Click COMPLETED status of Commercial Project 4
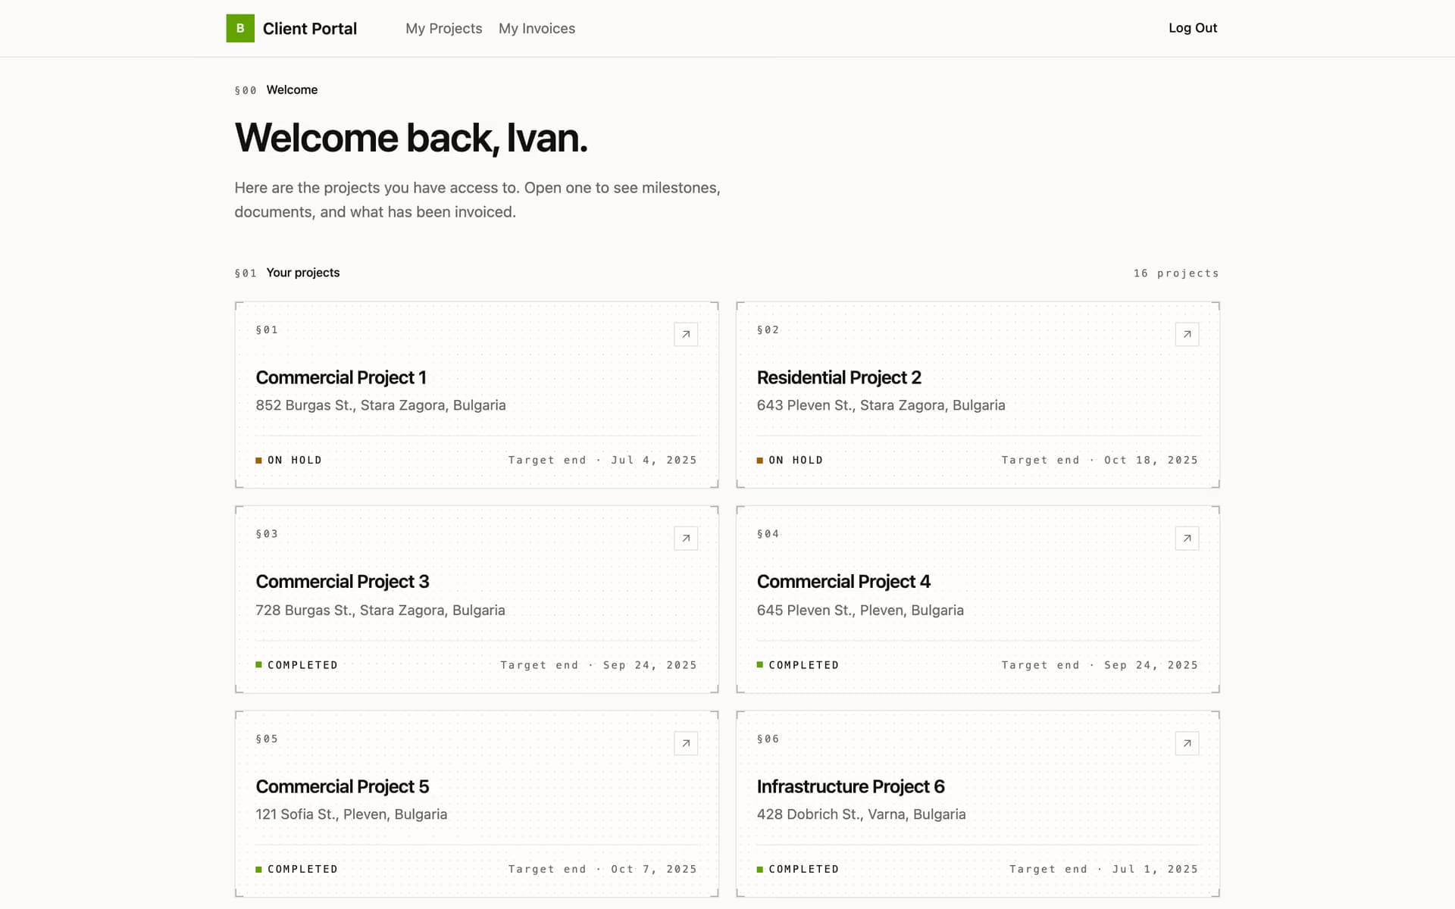1455x909 pixels. click(798, 665)
